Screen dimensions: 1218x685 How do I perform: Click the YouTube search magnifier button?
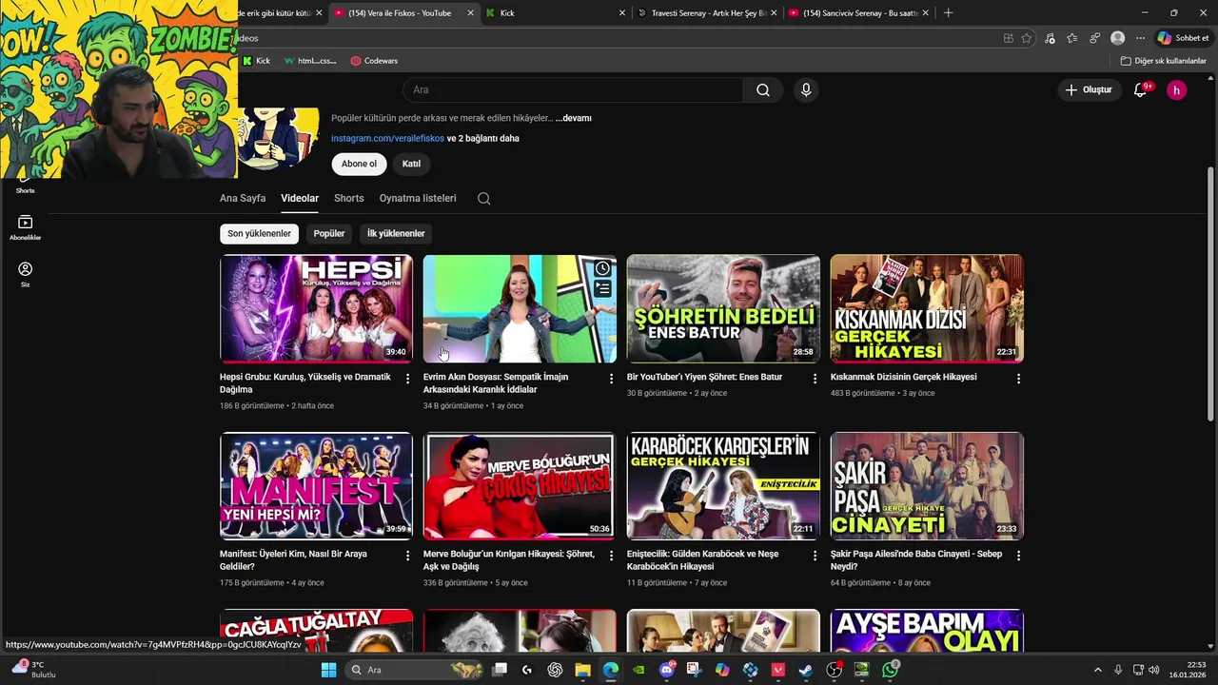(763, 90)
